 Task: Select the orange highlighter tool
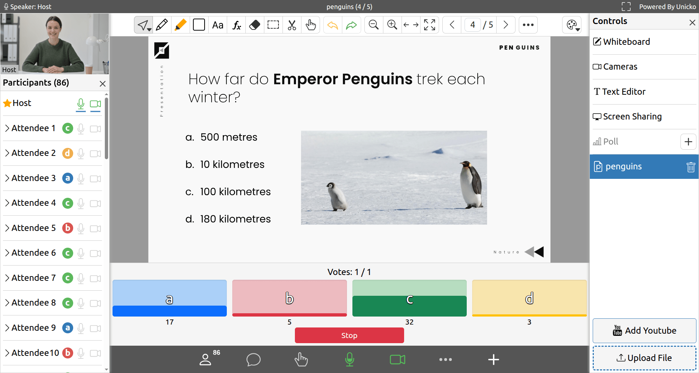click(180, 25)
